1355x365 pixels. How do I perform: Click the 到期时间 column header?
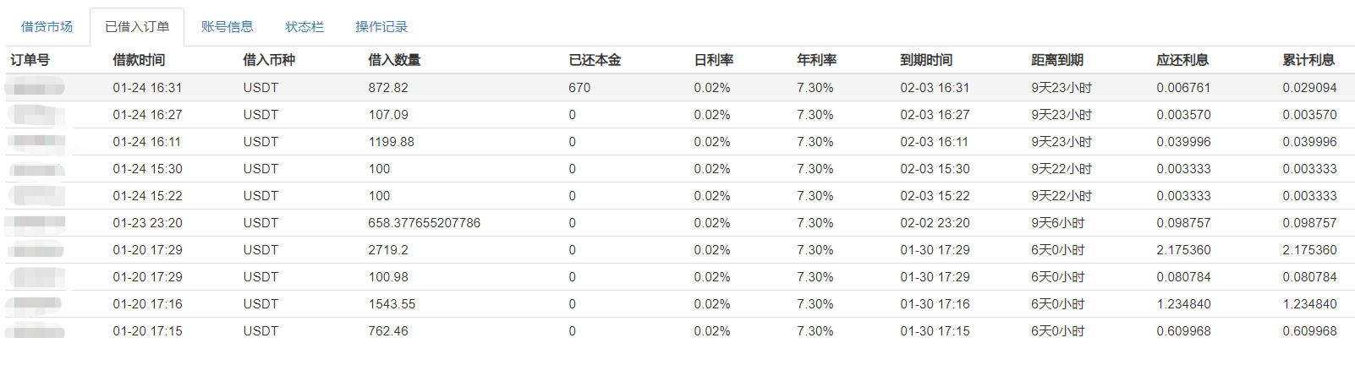pos(926,60)
